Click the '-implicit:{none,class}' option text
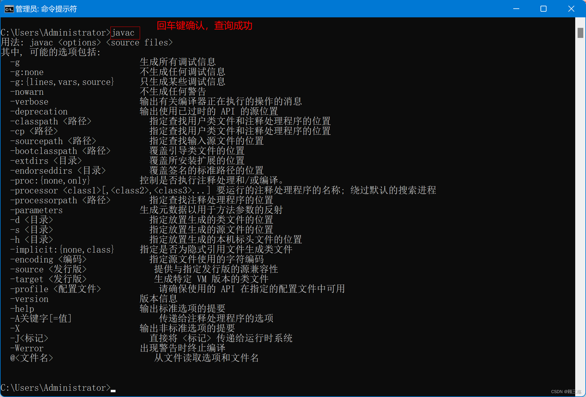Viewport: 586px width, 397px height. click(62, 250)
